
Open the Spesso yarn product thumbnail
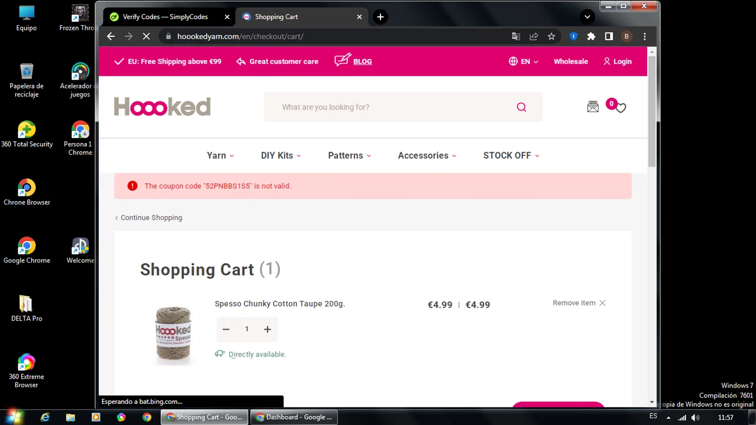point(173,334)
